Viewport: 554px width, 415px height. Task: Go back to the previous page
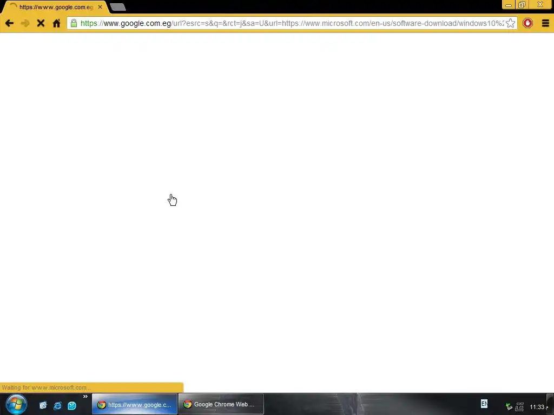coord(10,23)
